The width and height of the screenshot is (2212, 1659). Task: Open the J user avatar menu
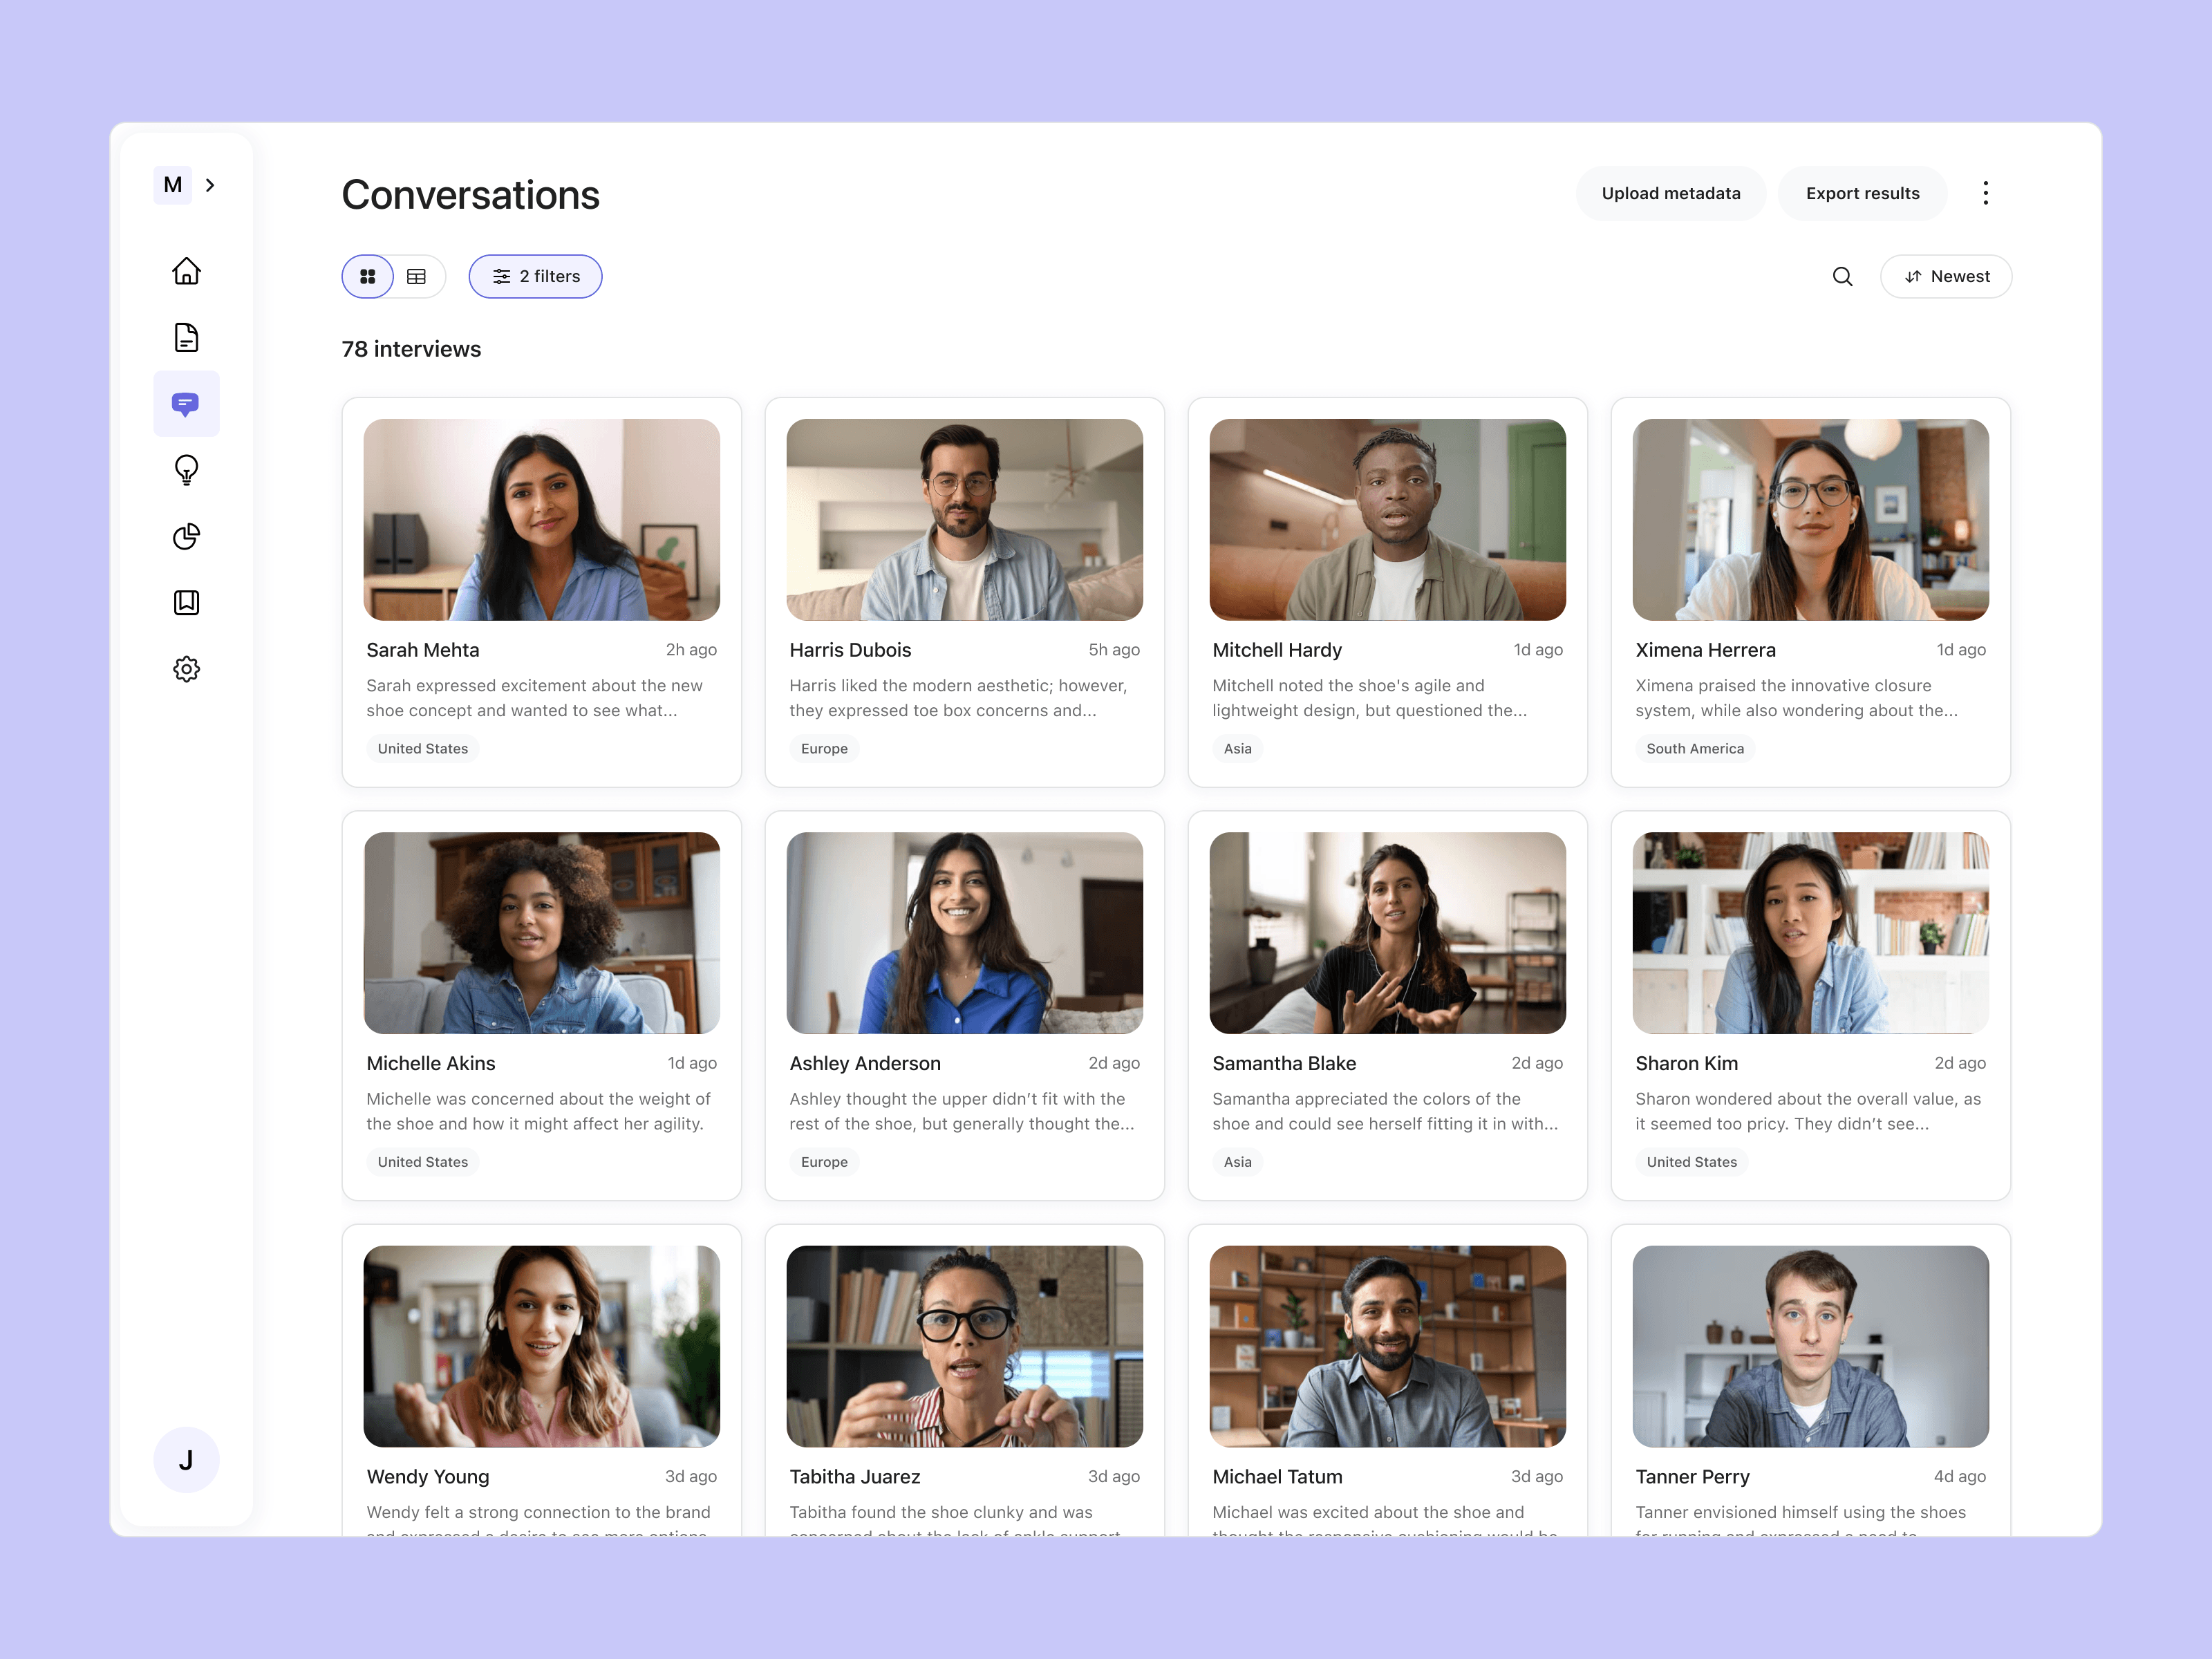coord(186,1460)
